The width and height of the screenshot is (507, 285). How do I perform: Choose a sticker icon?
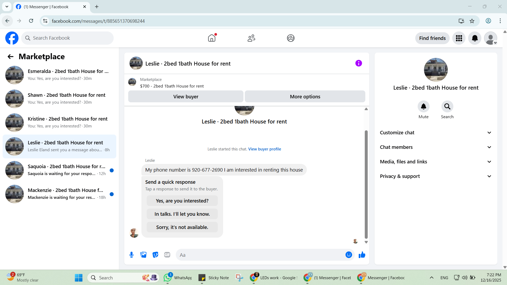[155, 255]
